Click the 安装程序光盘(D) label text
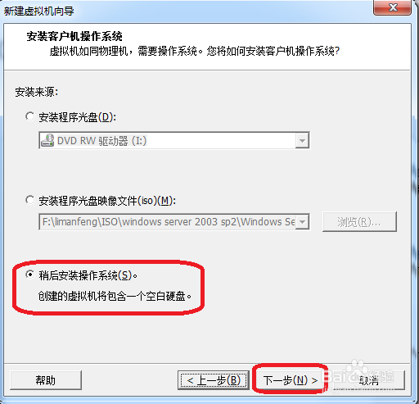This screenshot has width=419, height=404. pos(78,117)
